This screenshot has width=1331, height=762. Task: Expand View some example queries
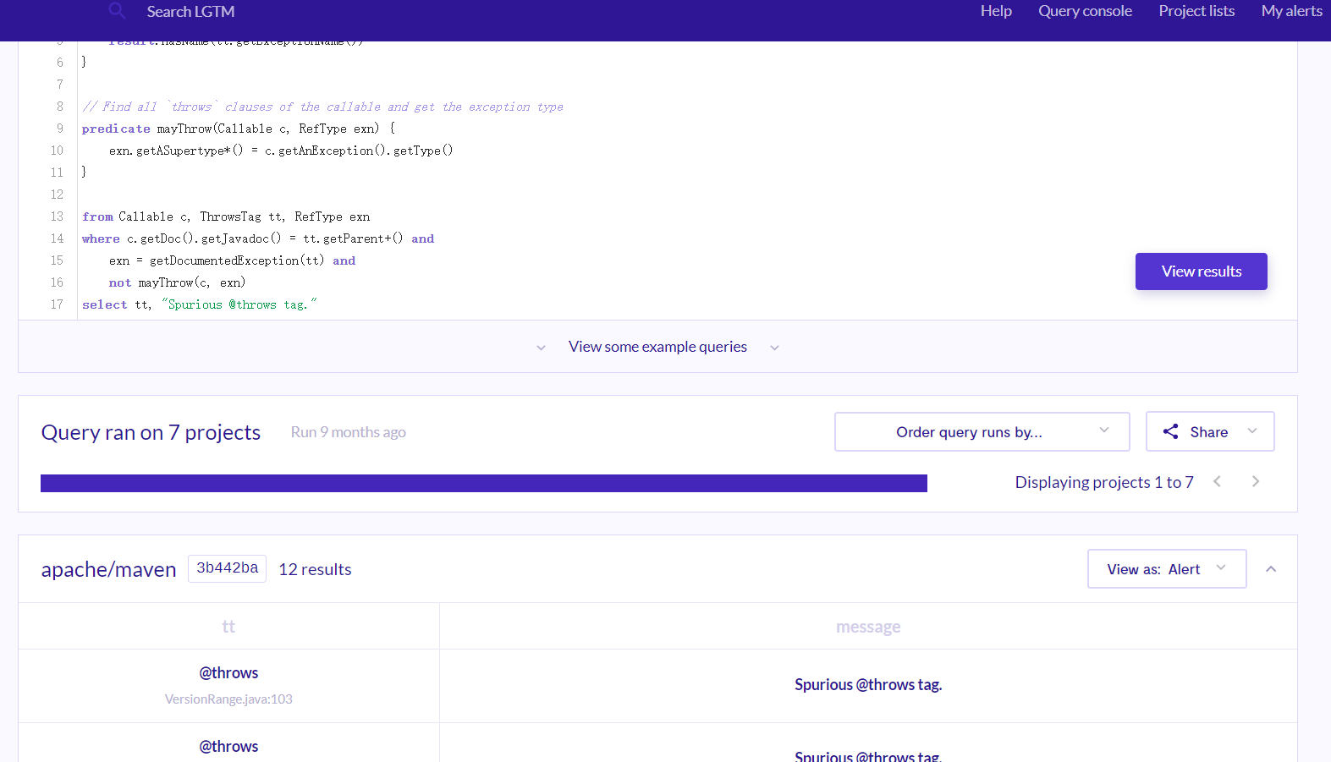coord(657,347)
